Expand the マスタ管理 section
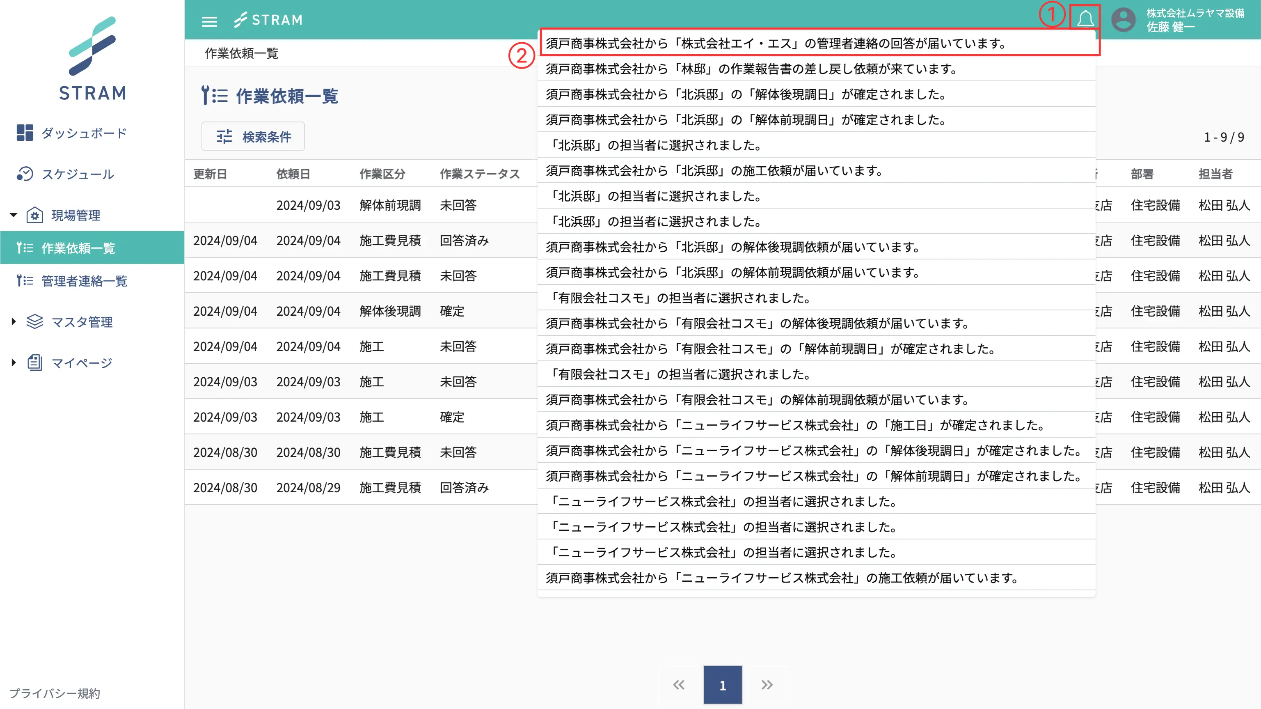 click(13, 322)
